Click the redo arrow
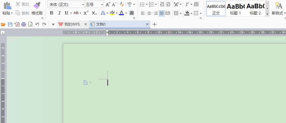Viewport: 286px width, 123px height. pos(44,24)
